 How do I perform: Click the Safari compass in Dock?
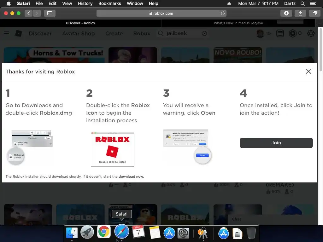121,232
